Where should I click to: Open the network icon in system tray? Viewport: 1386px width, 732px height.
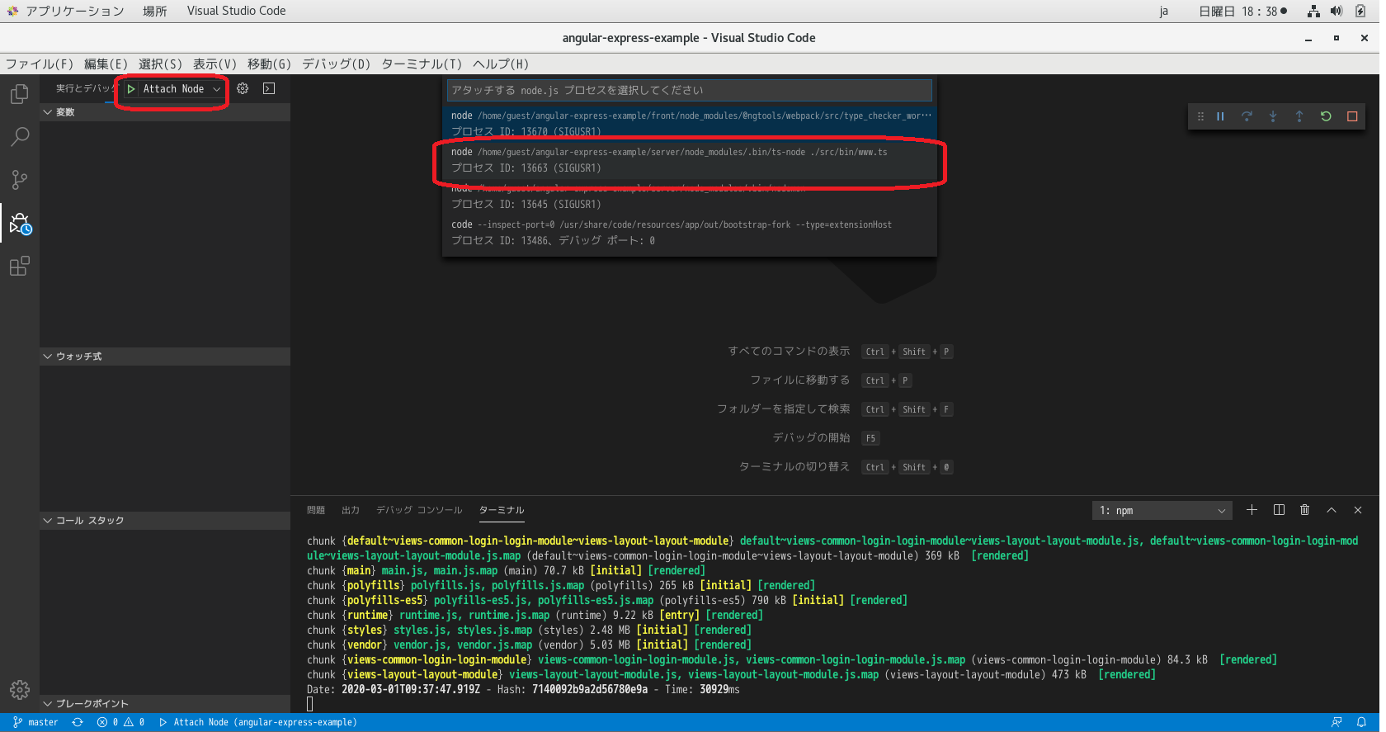pos(1313,11)
